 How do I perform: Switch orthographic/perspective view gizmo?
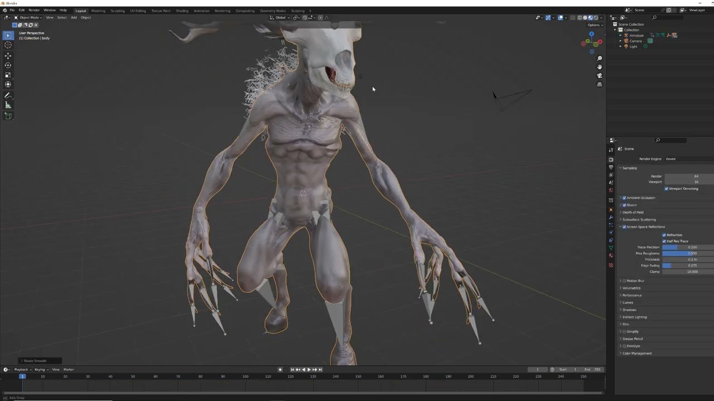[600, 84]
